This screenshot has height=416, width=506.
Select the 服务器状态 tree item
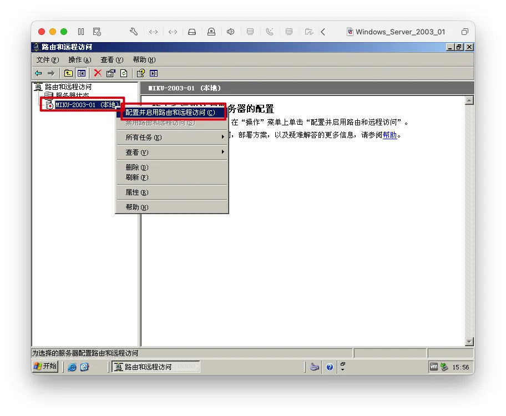point(72,95)
